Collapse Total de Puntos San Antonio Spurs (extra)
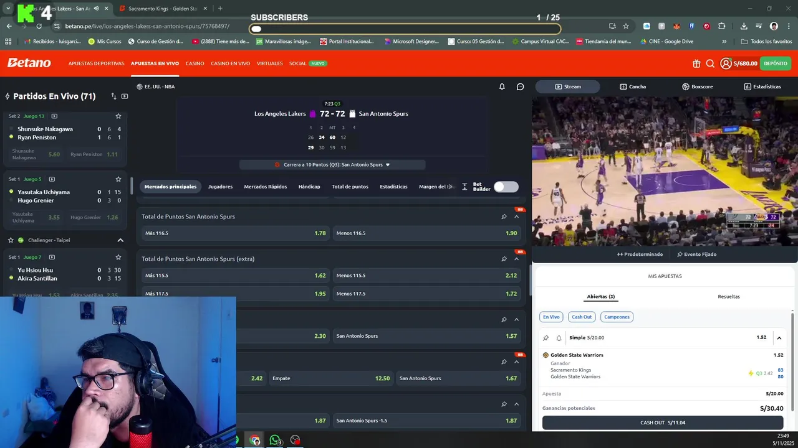 pyautogui.click(x=516, y=259)
